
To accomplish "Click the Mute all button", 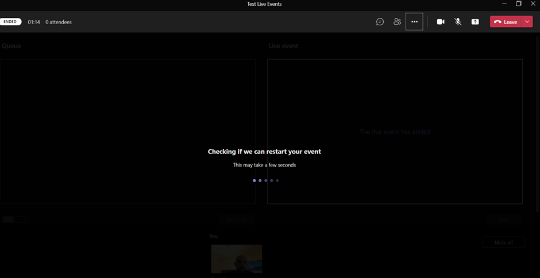I will 503,242.
